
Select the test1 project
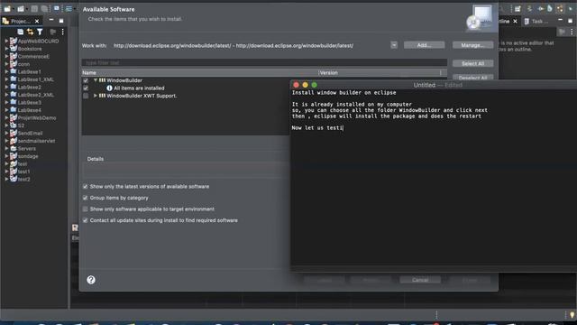pyautogui.click(x=24, y=172)
